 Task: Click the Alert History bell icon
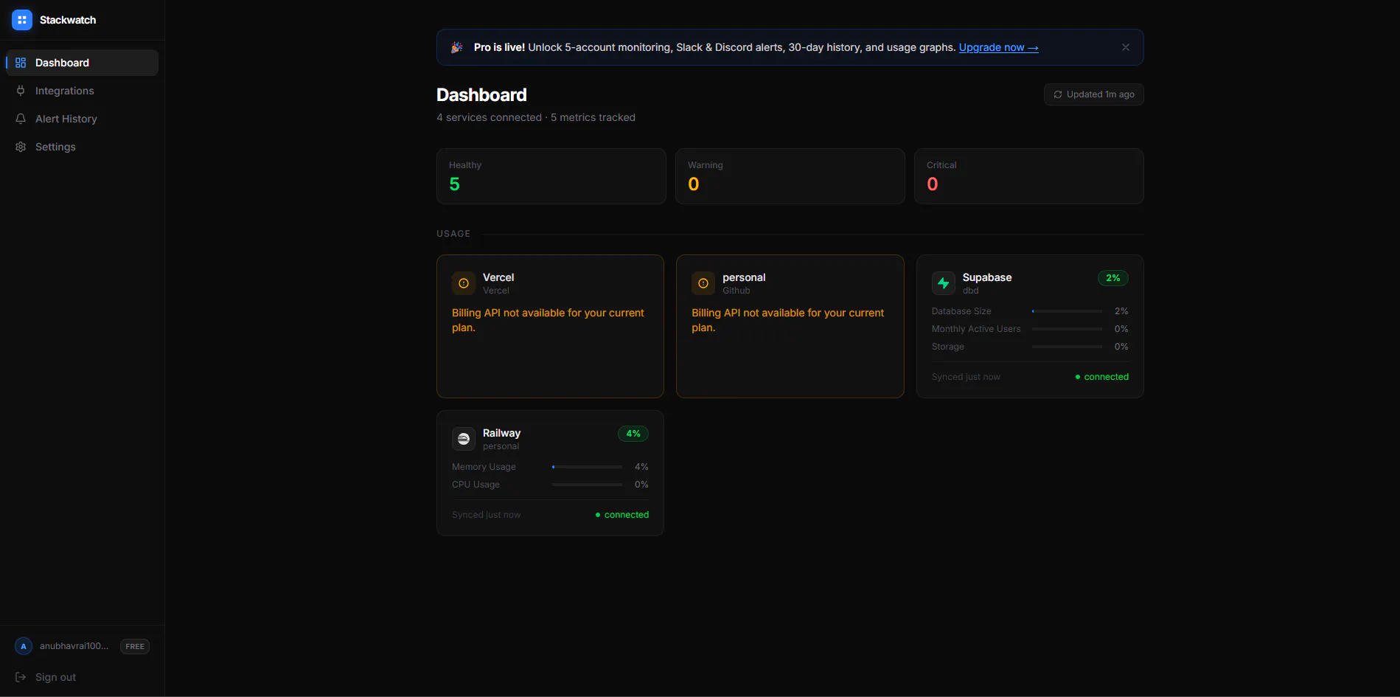click(x=21, y=119)
